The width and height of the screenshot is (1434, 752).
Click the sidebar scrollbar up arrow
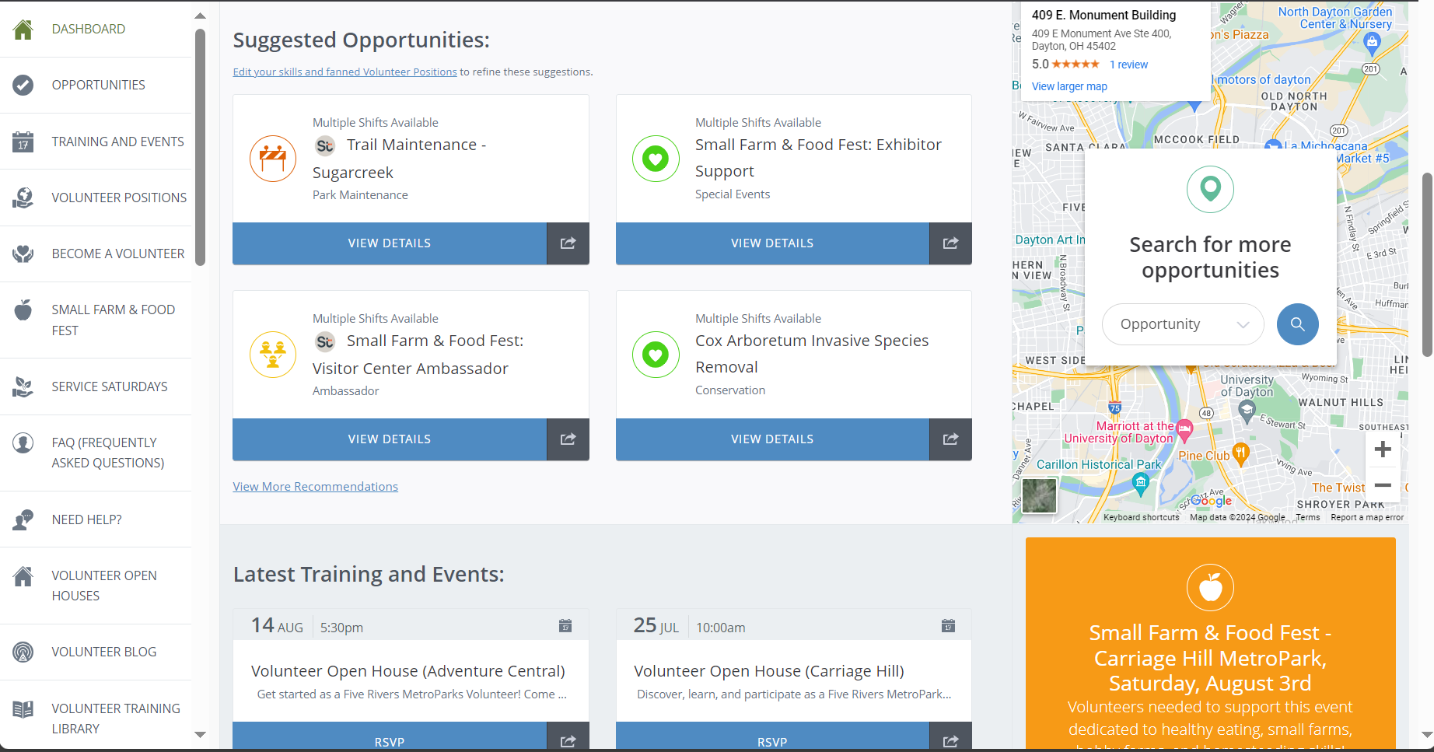(x=201, y=16)
